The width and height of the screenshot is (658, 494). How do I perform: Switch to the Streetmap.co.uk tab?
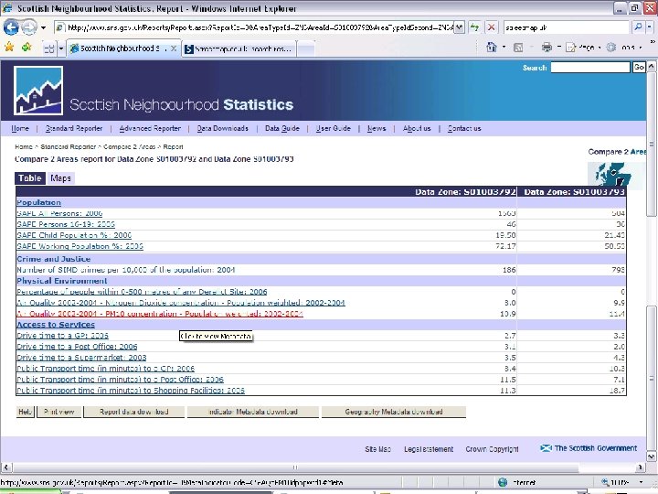click(x=239, y=48)
